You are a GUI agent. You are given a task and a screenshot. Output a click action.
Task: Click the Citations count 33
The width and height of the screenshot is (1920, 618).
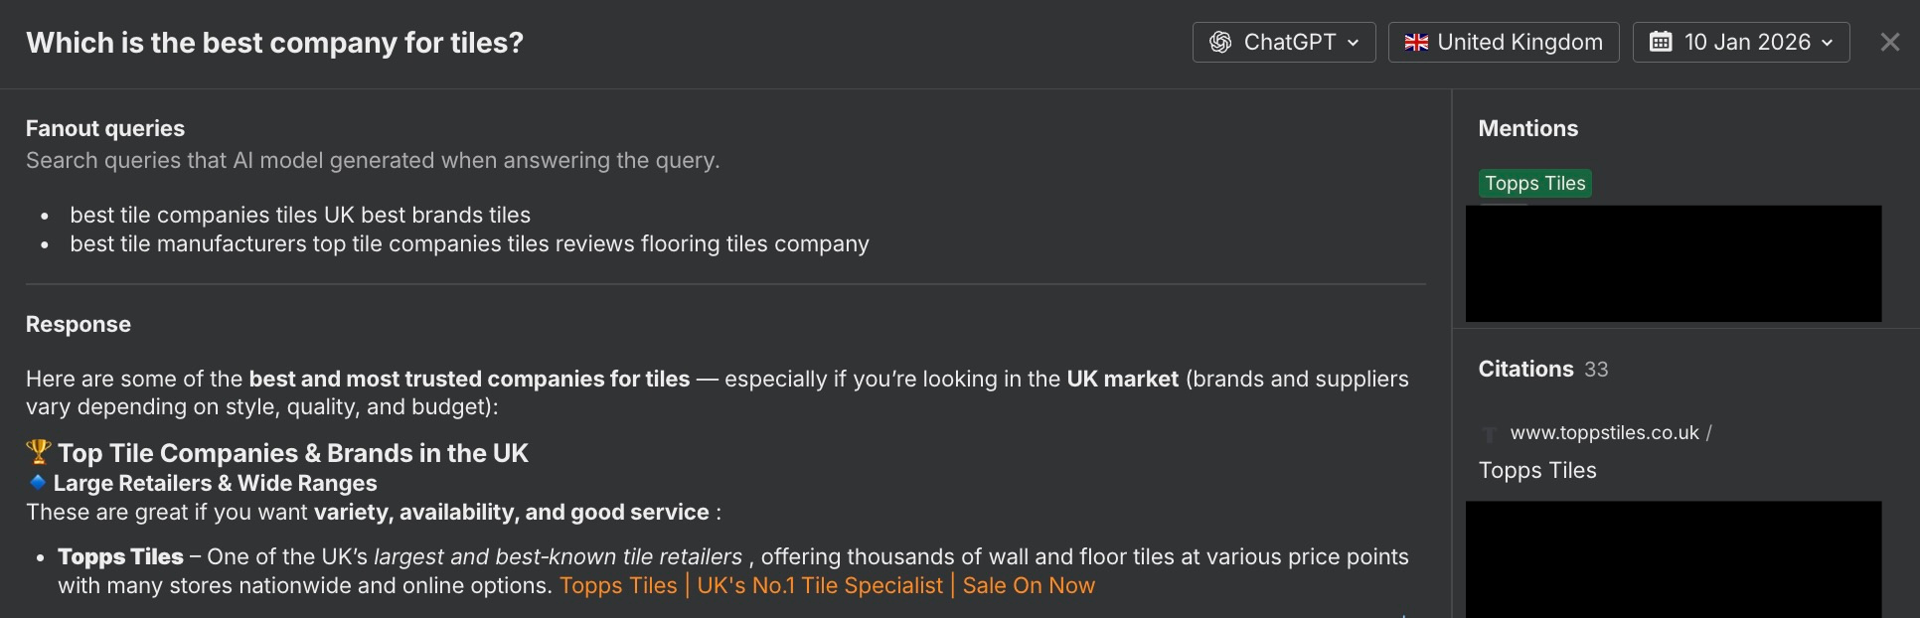pos(1596,370)
